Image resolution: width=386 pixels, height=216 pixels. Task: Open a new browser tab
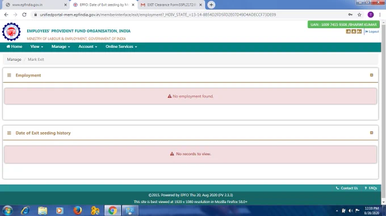coord(211,5)
